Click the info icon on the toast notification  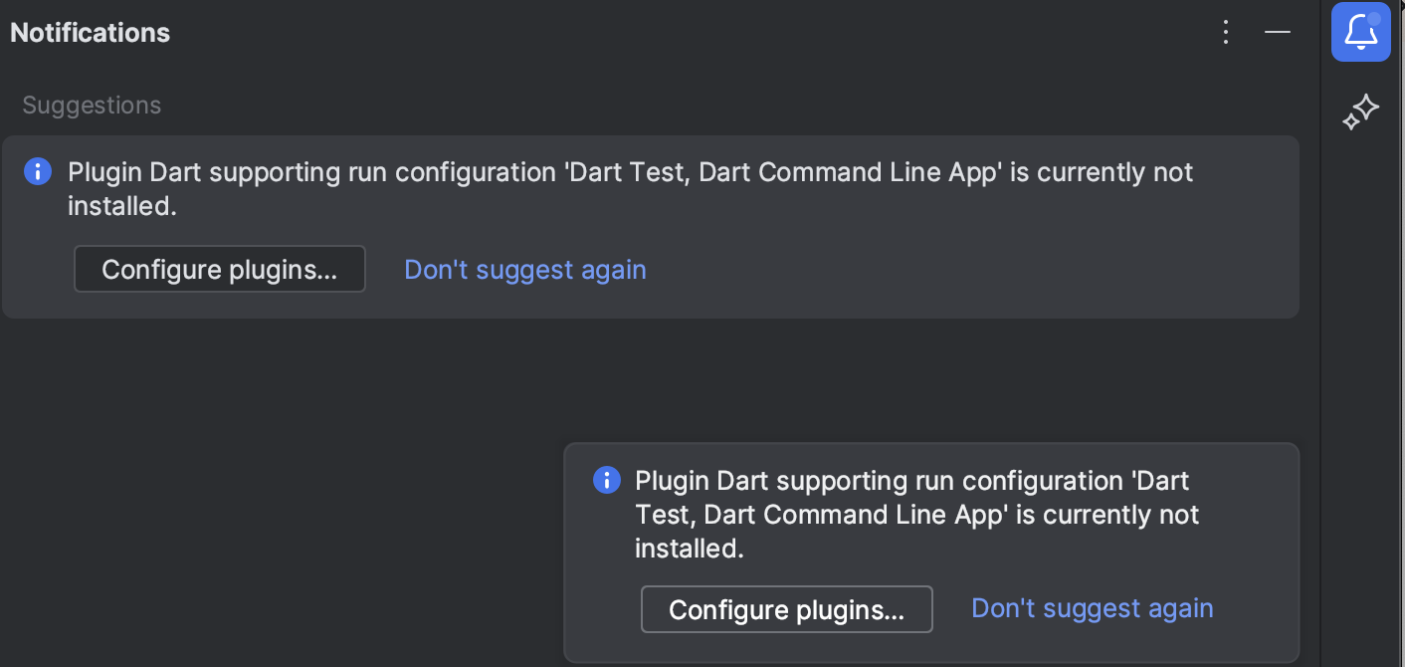(x=606, y=479)
